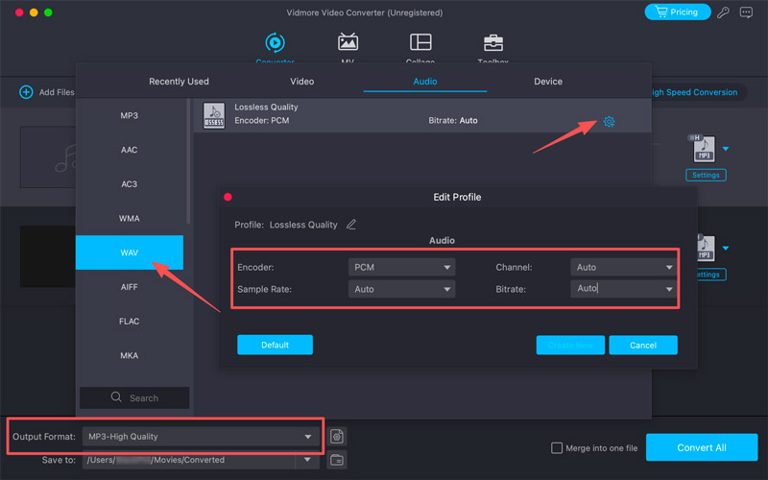Click the Cancel button

point(643,346)
